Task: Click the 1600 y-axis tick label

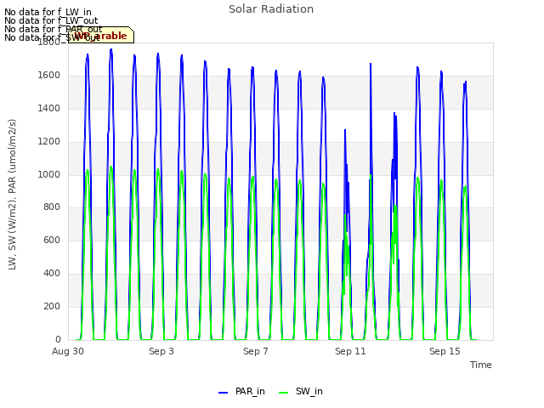Action: tap(49, 76)
